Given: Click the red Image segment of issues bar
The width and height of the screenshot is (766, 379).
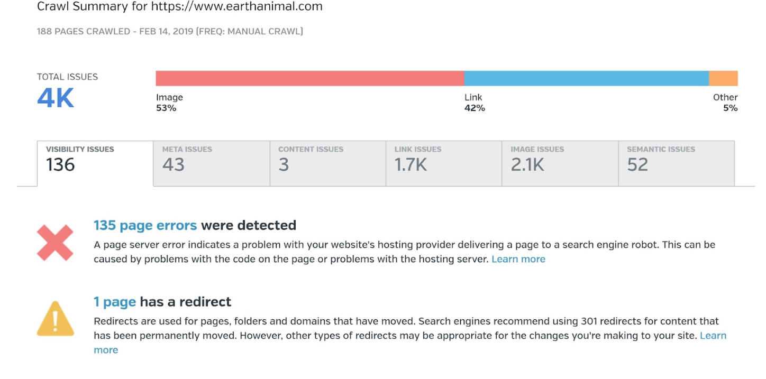Looking at the screenshot, I should pos(310,78).
